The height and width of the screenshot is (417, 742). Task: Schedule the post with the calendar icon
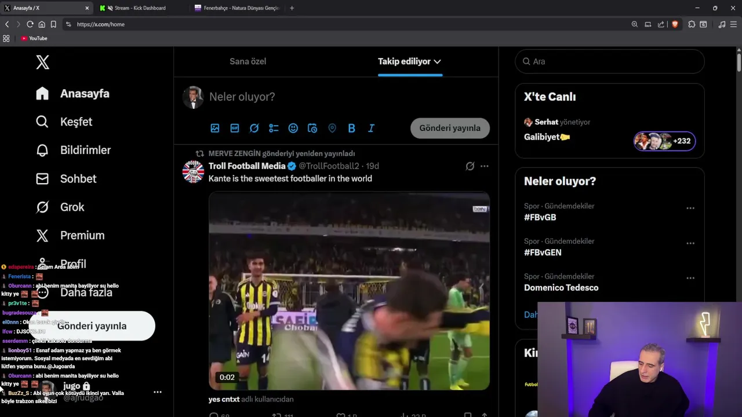[312, 128]
